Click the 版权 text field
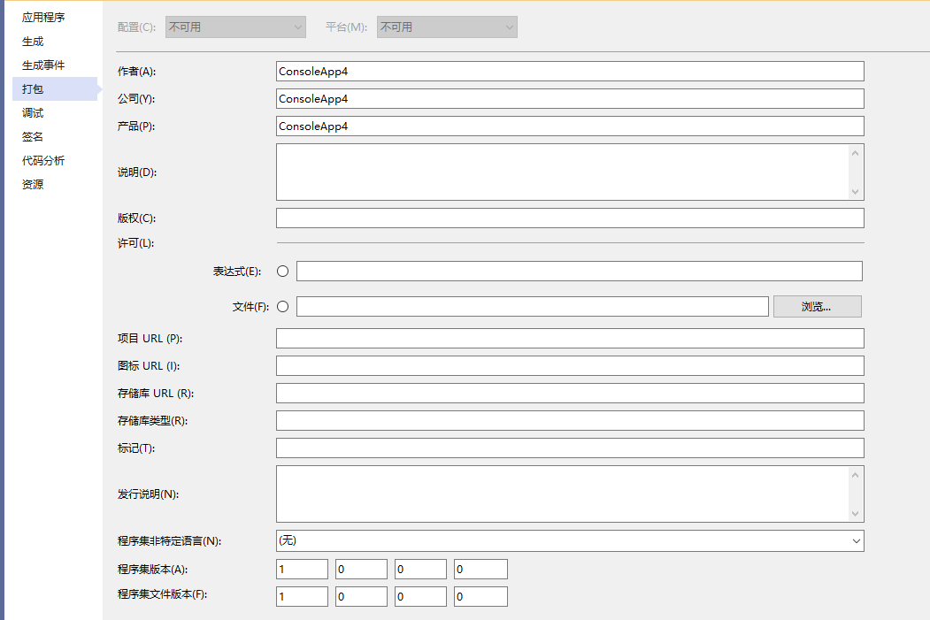Image resolution: width=930 pixels, height=620 pixels. (570, 218)
